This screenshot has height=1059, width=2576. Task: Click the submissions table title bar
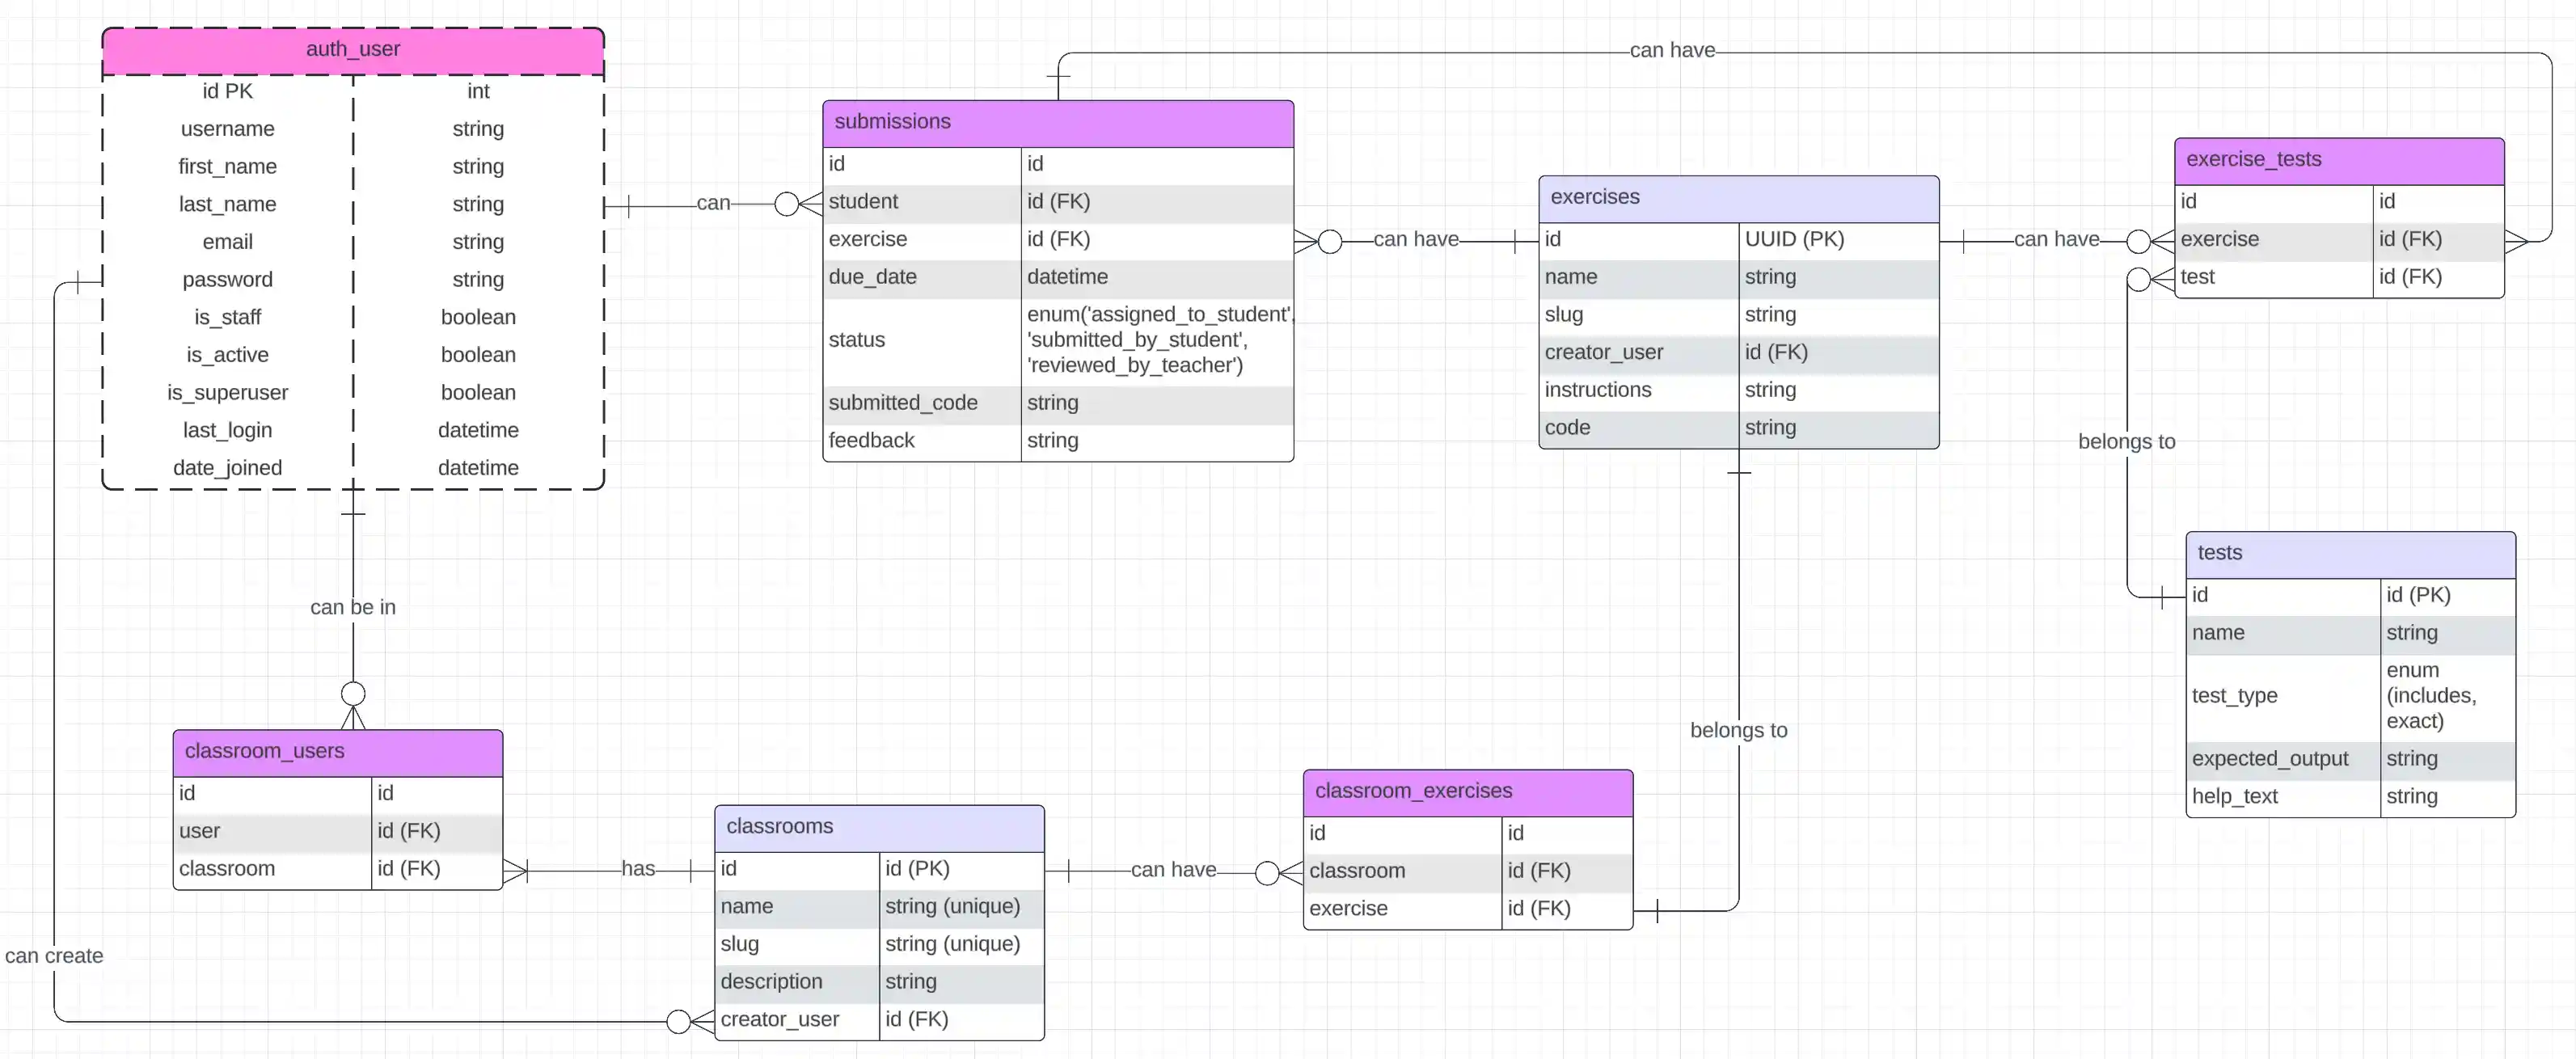(x=1056, y=121)
